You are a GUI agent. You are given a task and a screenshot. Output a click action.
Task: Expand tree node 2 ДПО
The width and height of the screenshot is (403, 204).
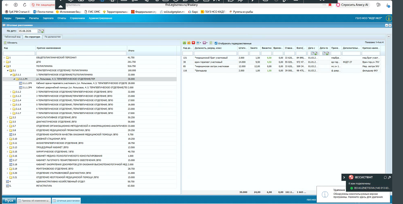coord(4,62)
